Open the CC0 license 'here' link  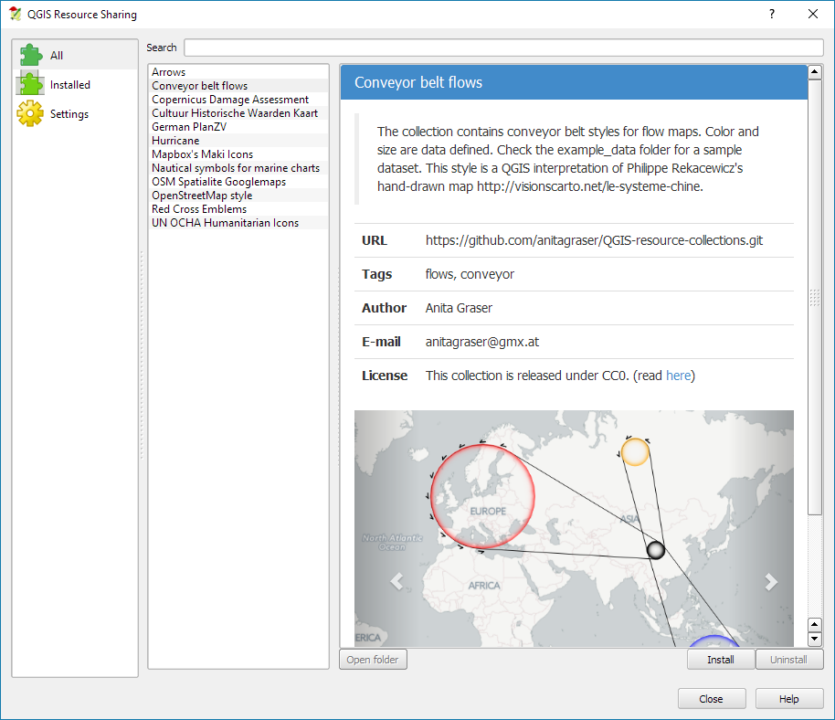coord(678,376)
